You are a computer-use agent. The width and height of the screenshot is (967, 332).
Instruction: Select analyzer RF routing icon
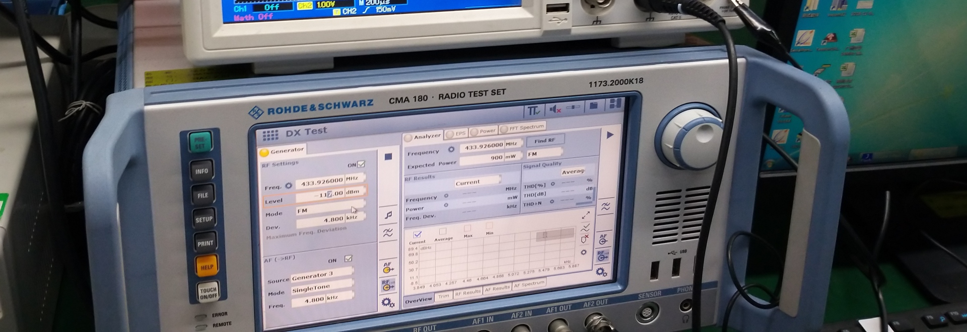602,256
